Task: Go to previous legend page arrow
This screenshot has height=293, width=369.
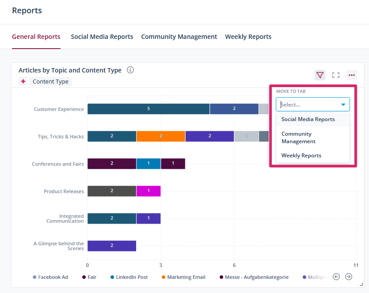Action: point(336,277)
